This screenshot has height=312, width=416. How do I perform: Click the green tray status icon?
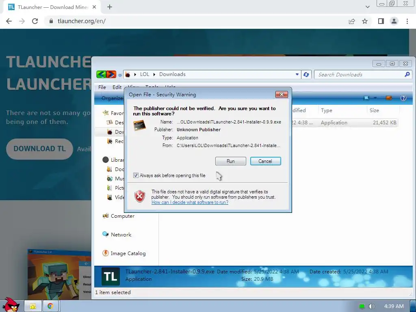click(362, 306)
